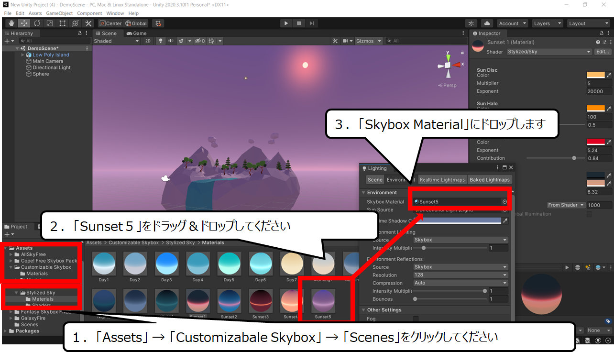The image size is (614, 352).
Task: Select the Rotate tool
Action: [37, 23]
